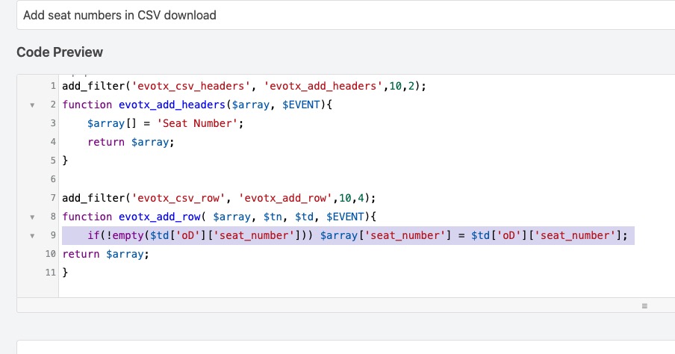This screenshot has width=675, height=354.
Task: Click line number 4 in the gutter
Action: click(x=53, y=142)
